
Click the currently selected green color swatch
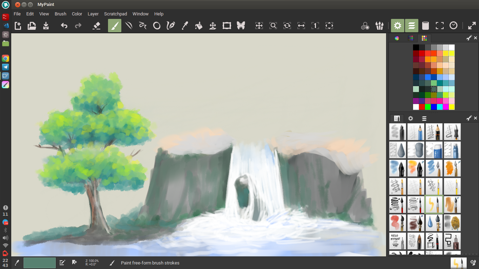click(434, 89)
